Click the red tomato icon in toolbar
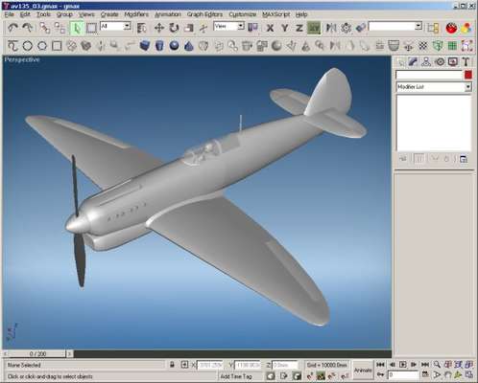 (451, 28)
